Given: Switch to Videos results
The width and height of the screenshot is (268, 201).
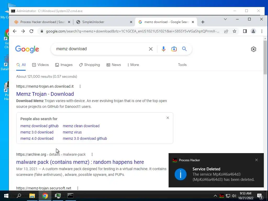Looking at the screenshot, I should point(41,65).
